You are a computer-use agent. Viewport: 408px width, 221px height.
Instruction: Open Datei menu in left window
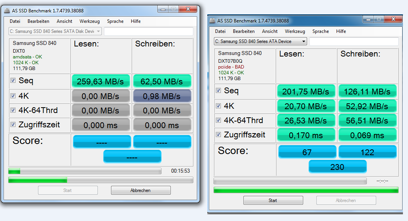click(15, 21)
